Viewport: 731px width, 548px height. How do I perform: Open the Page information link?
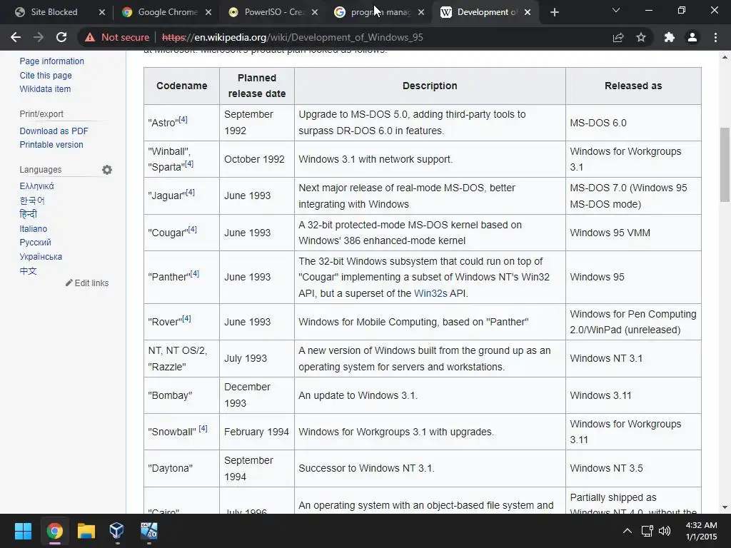51,61
